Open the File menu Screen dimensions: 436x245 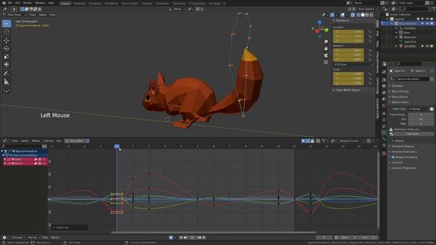[10, 3]
